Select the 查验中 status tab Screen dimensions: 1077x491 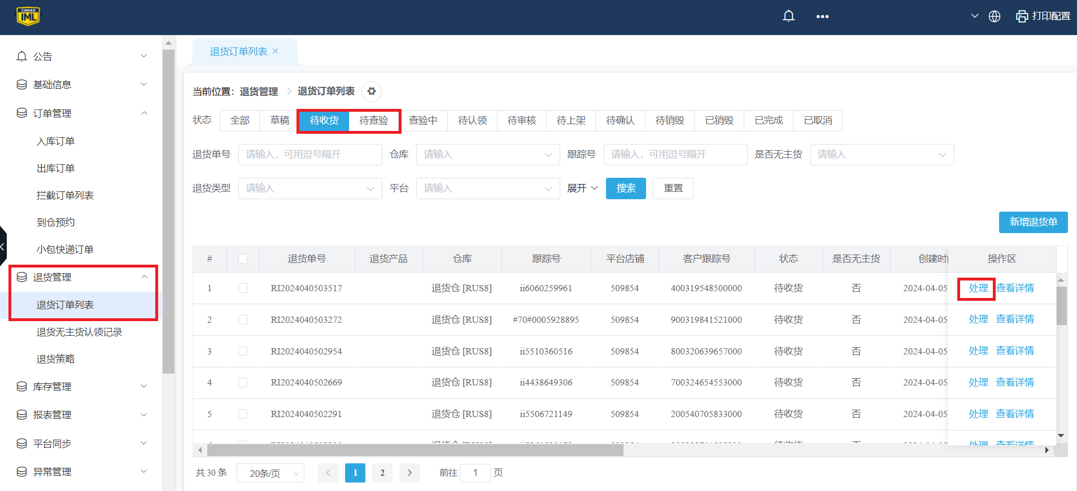tap(423, 120)
